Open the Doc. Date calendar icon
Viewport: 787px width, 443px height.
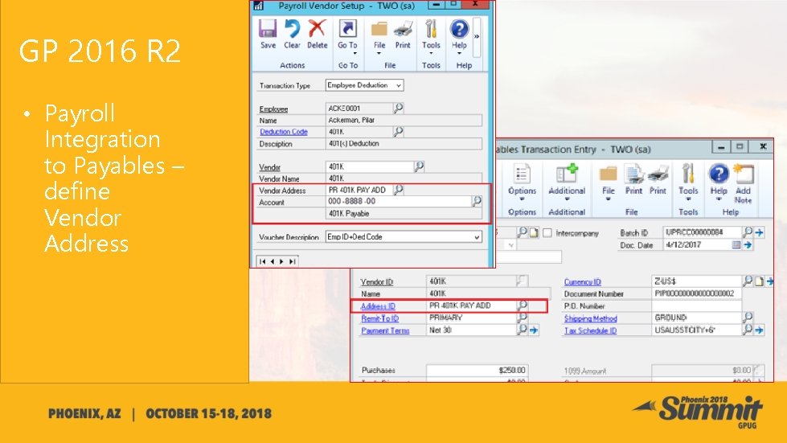[x=736, y=245]
